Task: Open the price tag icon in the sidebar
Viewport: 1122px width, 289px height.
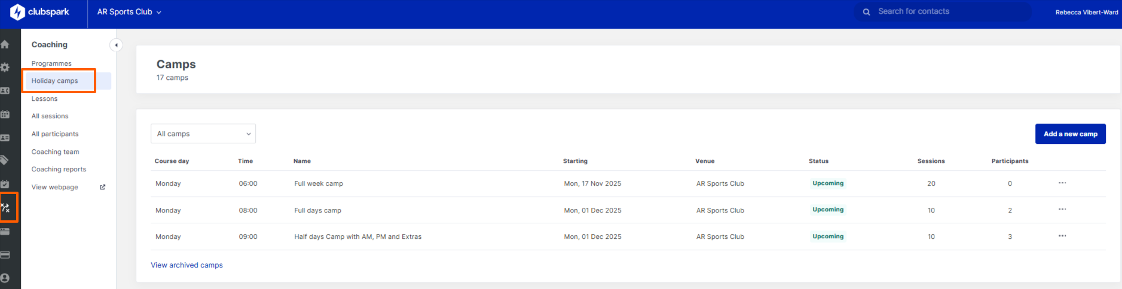Action: pyautogui.click(x=5, y=161)
